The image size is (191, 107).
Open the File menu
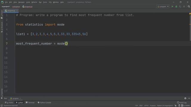(6, 2)
